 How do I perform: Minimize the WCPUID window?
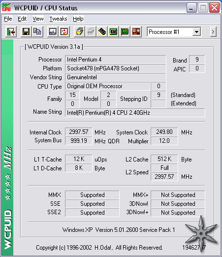tap(191, 8)
